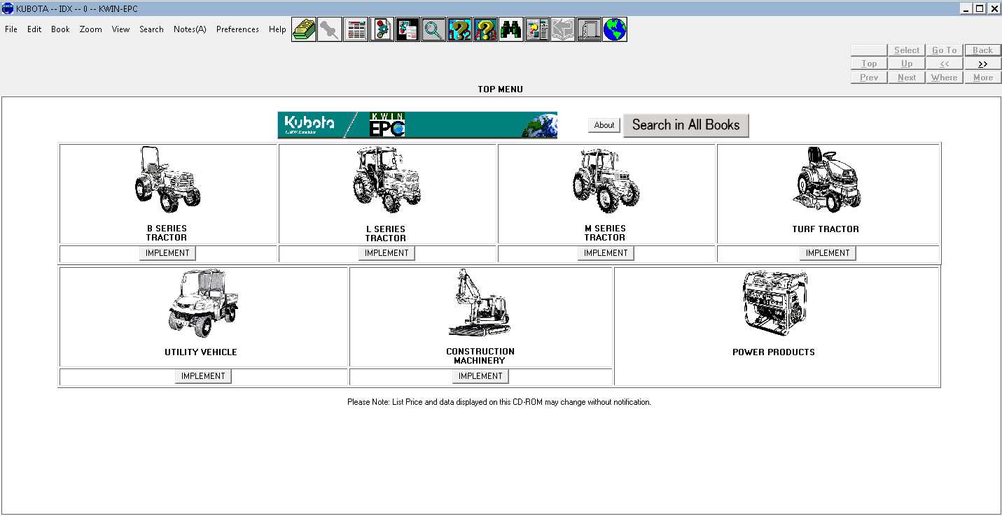Click IMPLEMENT under B Series Tractor
The height and width of the screenshot is (516, 1002).
click(x=167, y=253)
